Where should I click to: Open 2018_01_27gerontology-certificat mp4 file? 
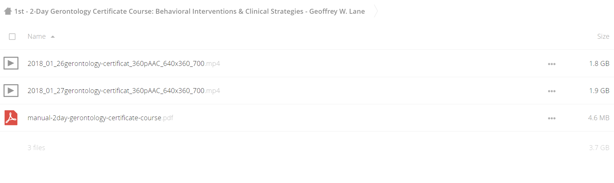coord(124,91)
